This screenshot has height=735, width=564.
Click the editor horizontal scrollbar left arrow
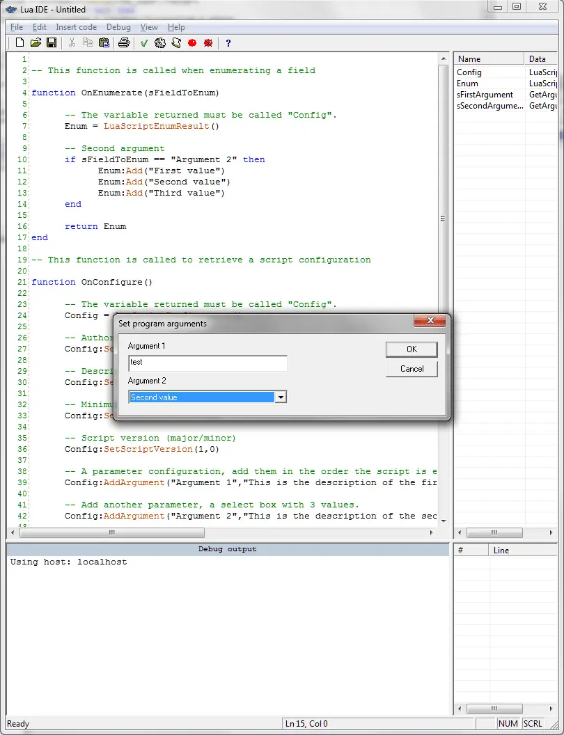click(14, 532)
